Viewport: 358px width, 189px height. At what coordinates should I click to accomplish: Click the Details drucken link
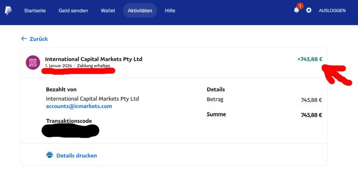coord(77,155)
